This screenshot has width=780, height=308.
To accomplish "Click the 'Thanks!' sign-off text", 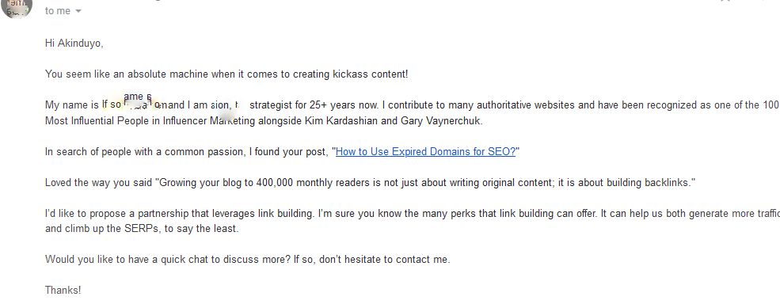I will coord(63,290).
